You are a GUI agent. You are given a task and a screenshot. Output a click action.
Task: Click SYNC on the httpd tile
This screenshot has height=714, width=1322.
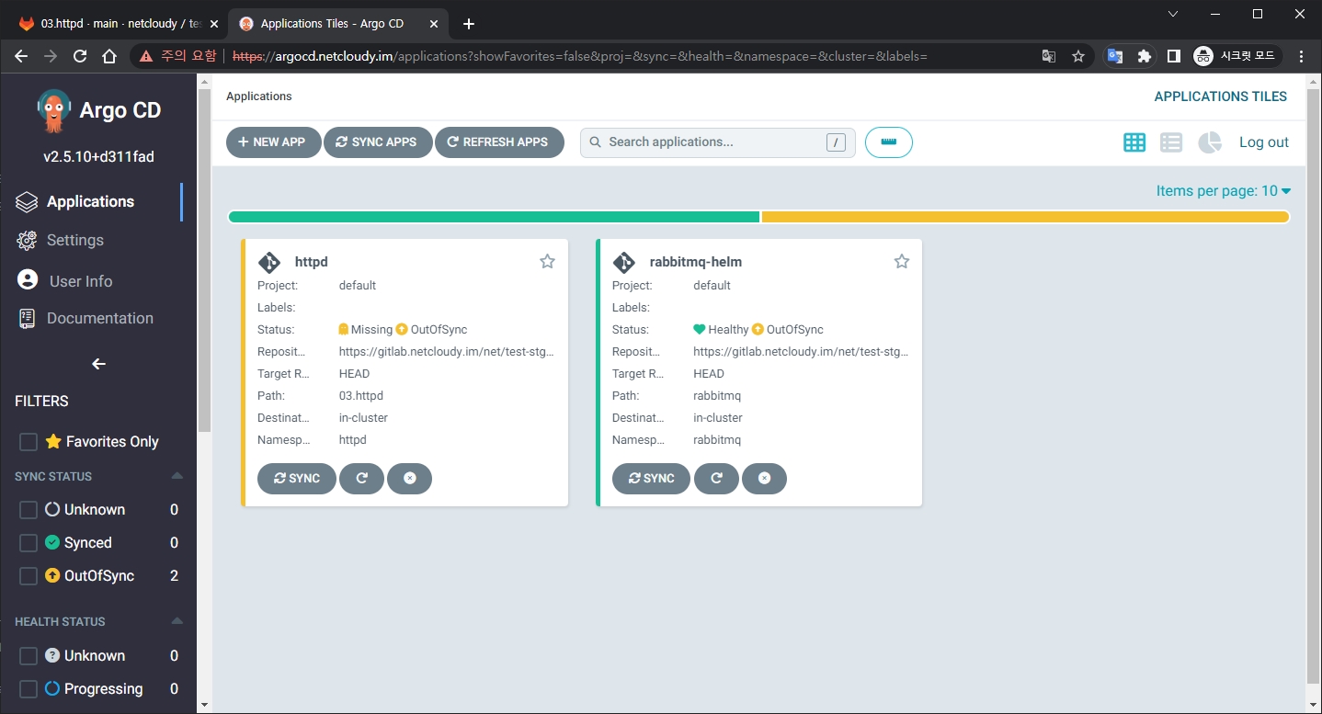click(297, 479)
